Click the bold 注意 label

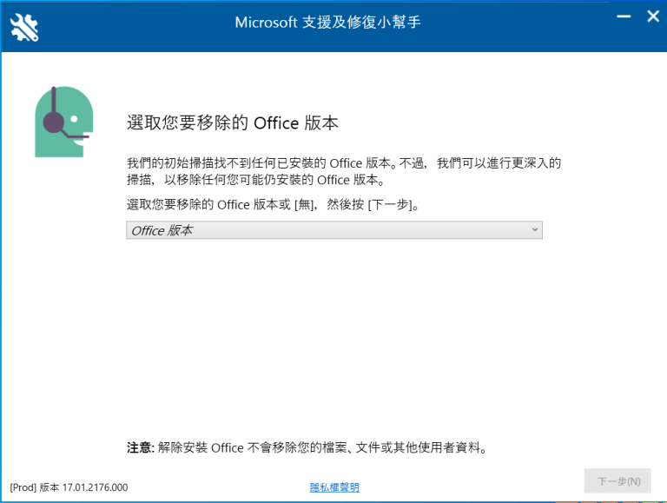click(139, 448)
